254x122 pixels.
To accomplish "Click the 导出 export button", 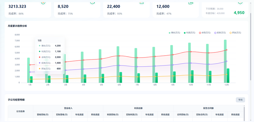I will point(240,100).
